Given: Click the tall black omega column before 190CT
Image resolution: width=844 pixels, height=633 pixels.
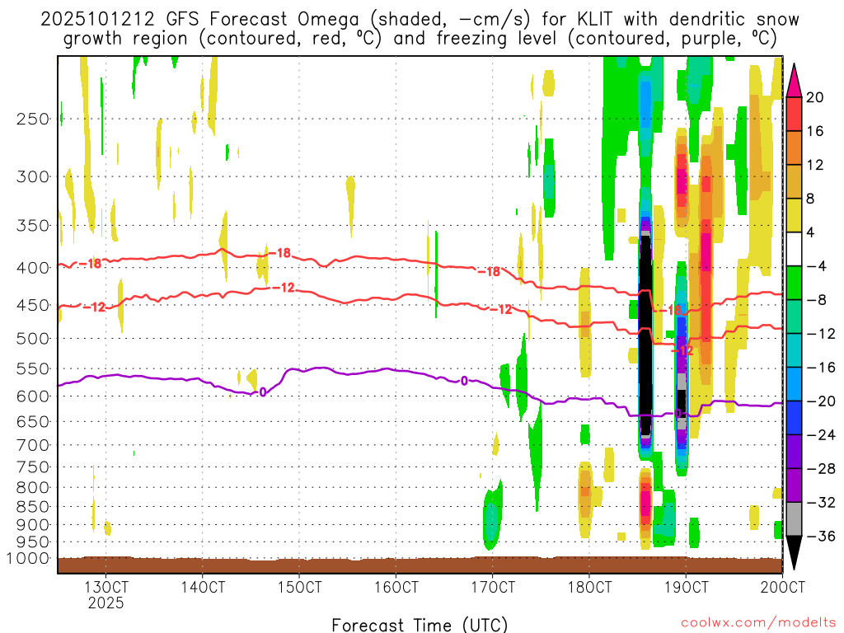Looking at the screenshot, I should (x=645, y=334).
